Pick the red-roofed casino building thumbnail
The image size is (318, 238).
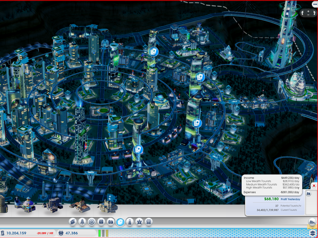(x=80, y=206)
